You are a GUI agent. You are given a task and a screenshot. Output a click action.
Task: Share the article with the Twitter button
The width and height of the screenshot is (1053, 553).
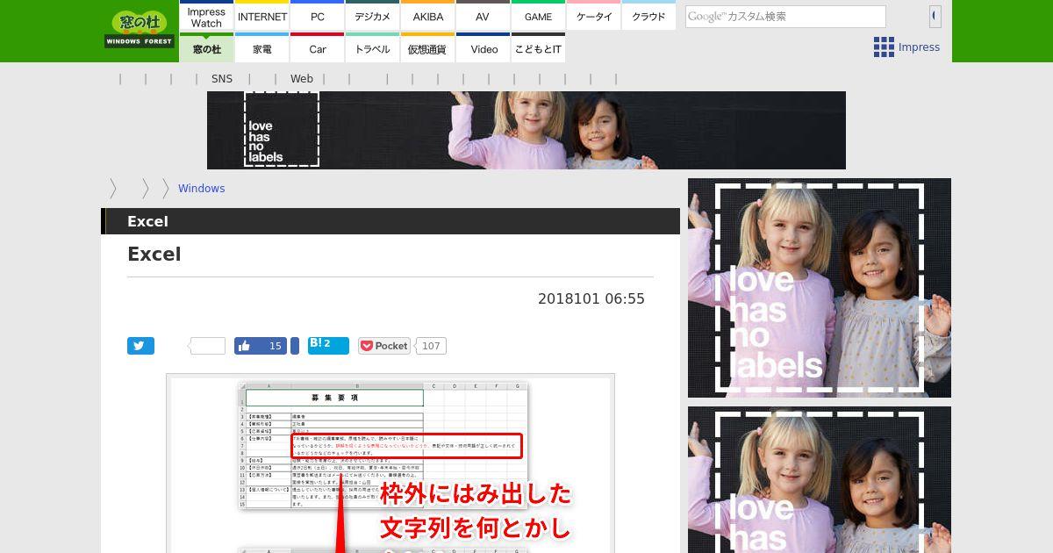pyautogui.click(x=140, y=346)
